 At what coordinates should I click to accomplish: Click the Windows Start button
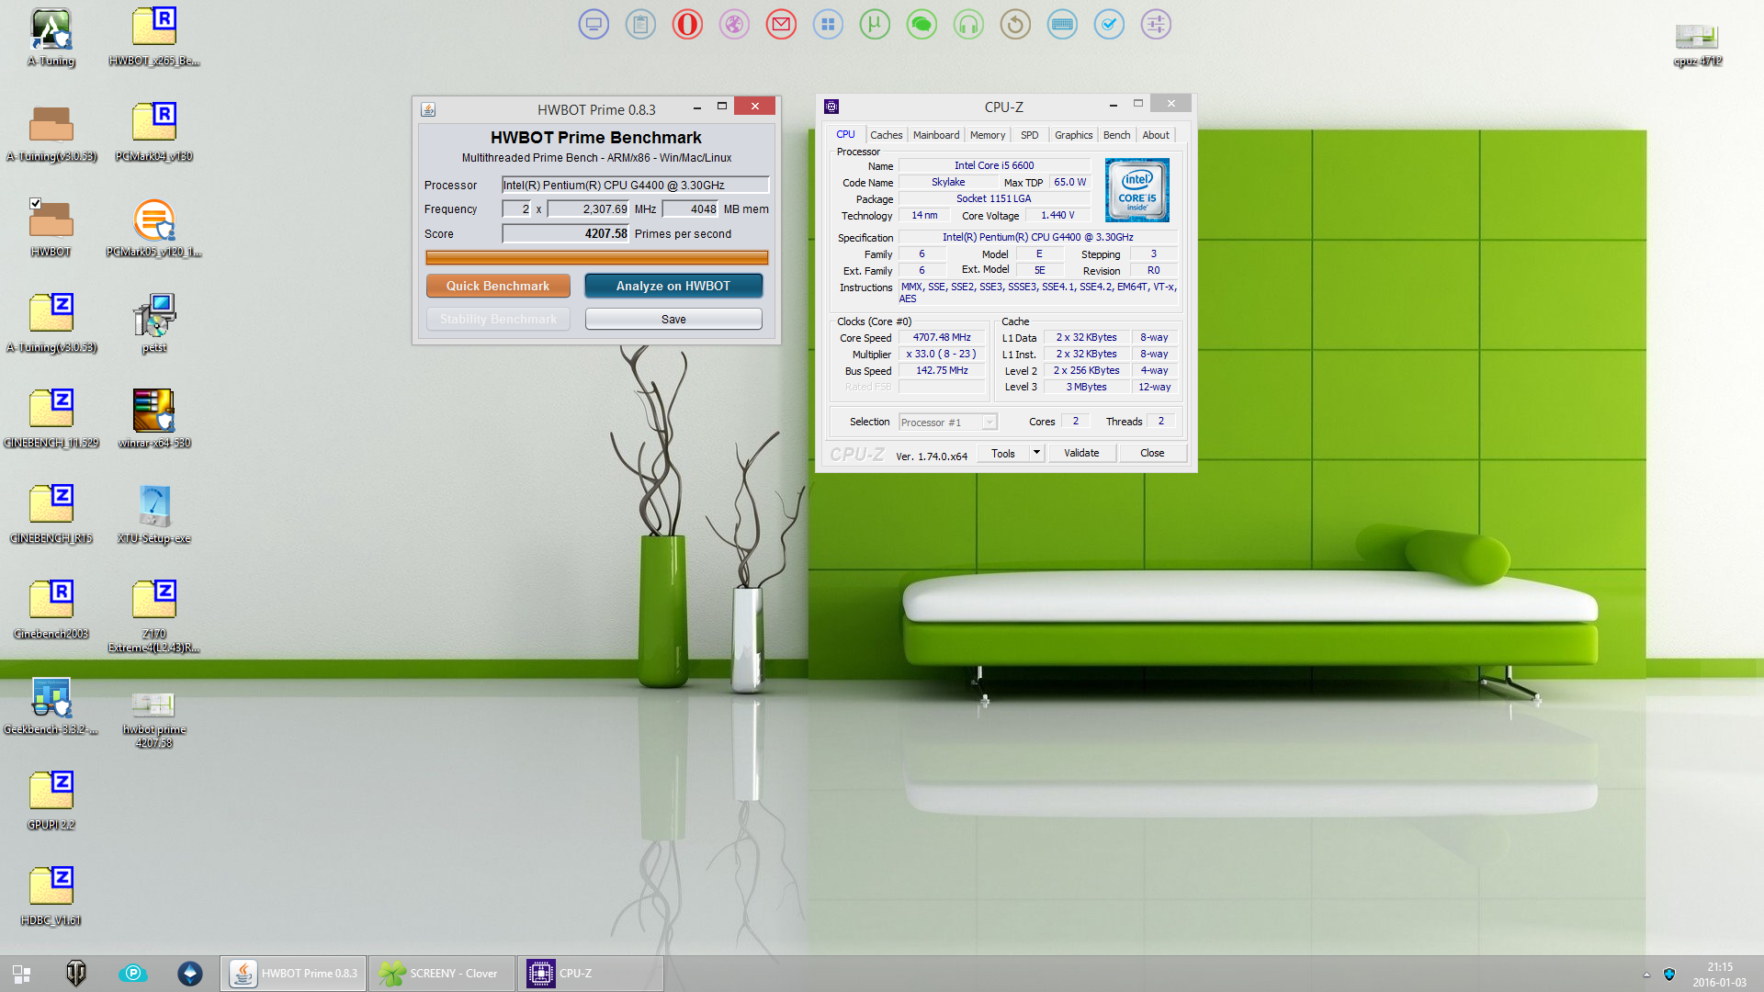pos(21,974)
